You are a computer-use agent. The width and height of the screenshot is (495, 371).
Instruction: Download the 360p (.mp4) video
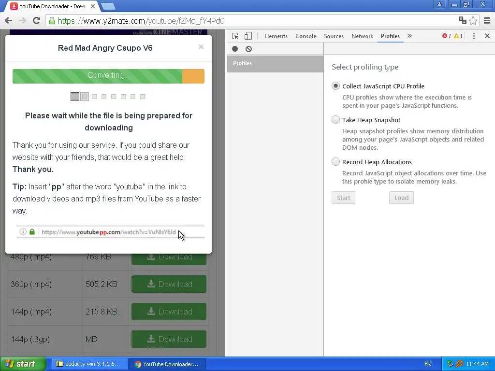coord(169,284)
